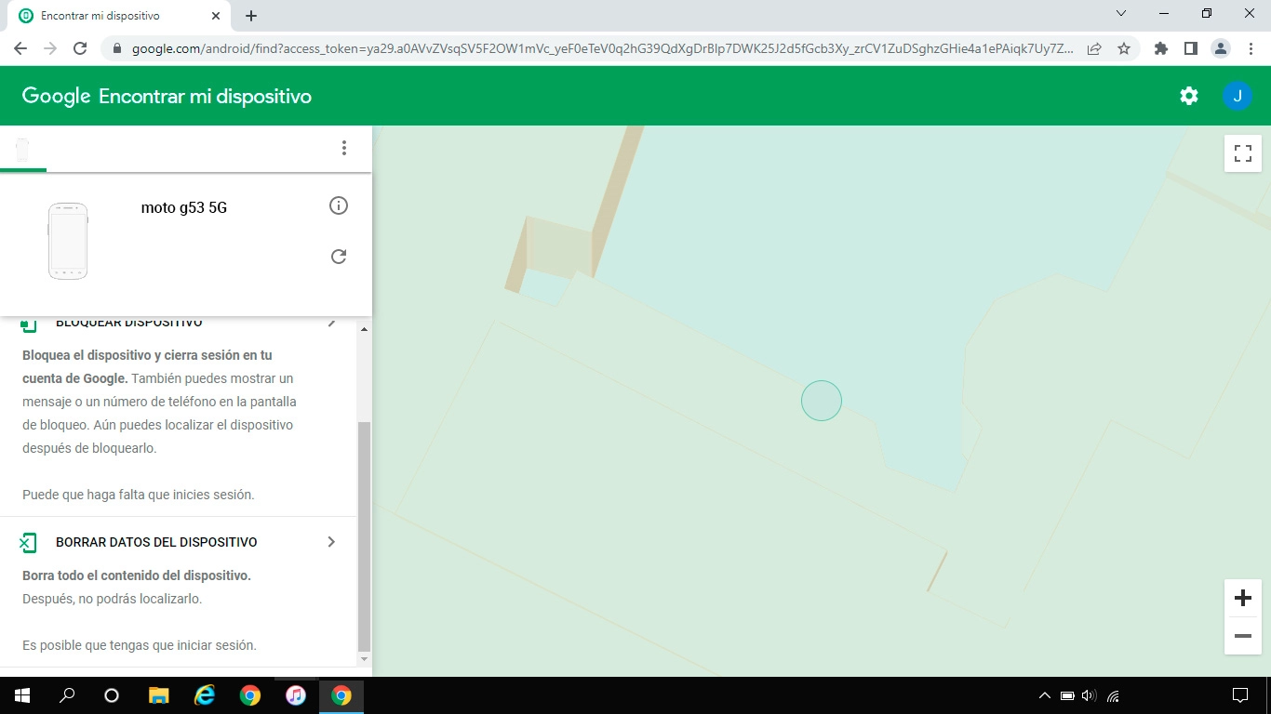Navigate back using the browser arrow

pyautogui.click(x=19, y=47)
